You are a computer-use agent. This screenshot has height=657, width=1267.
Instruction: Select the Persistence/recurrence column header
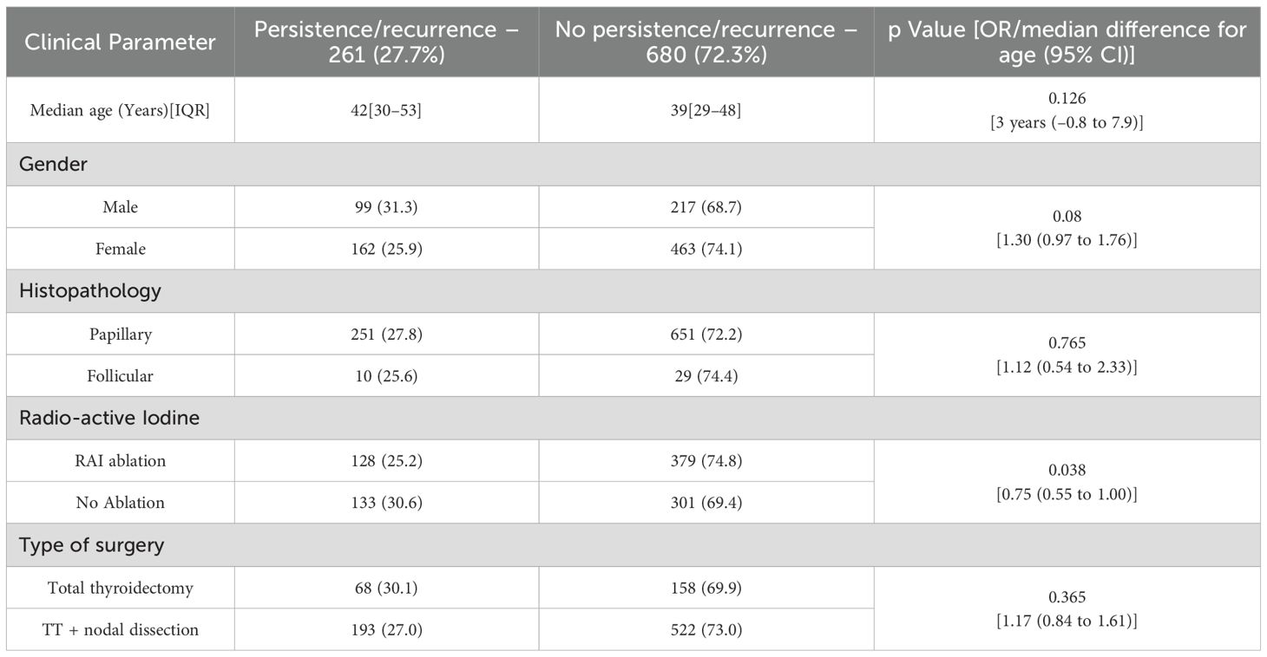386,42
